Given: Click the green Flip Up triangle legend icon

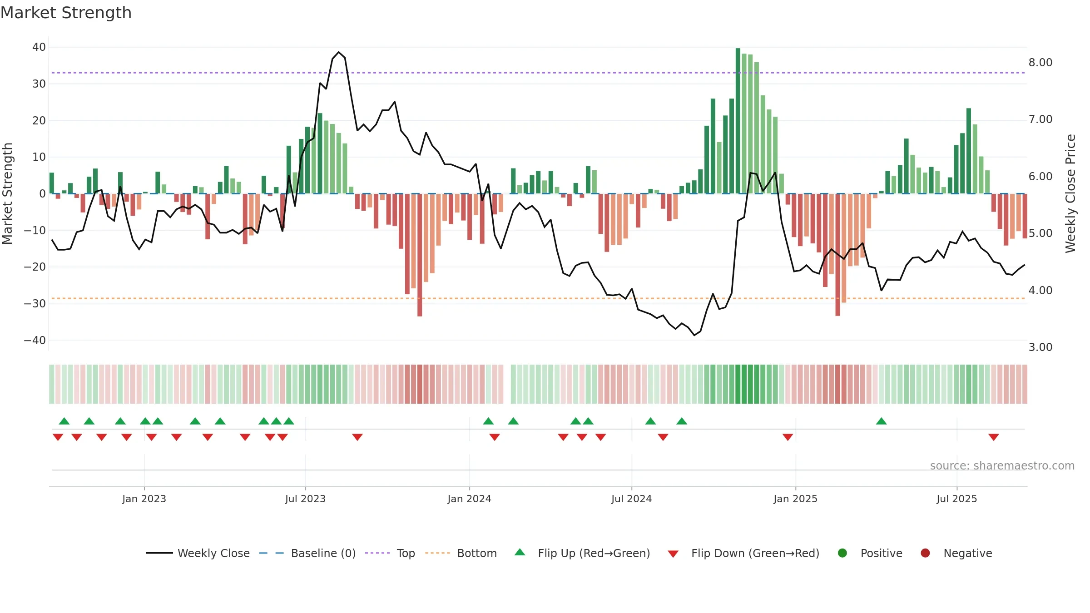Looking at the screenshot, I should (x=520, y=552).
